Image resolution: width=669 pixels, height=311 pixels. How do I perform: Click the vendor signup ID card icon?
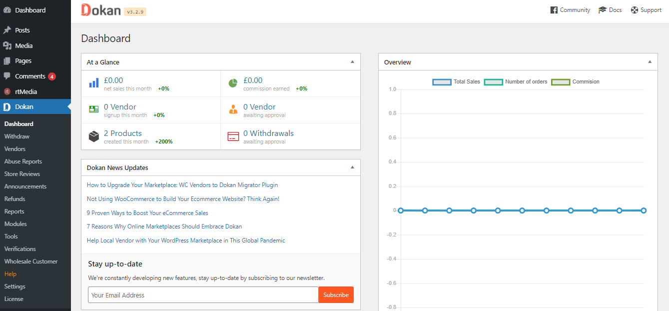(94, 109)
